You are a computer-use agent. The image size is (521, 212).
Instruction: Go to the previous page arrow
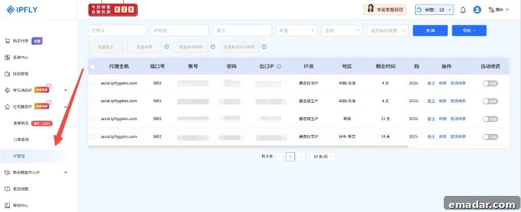point(280,157)
